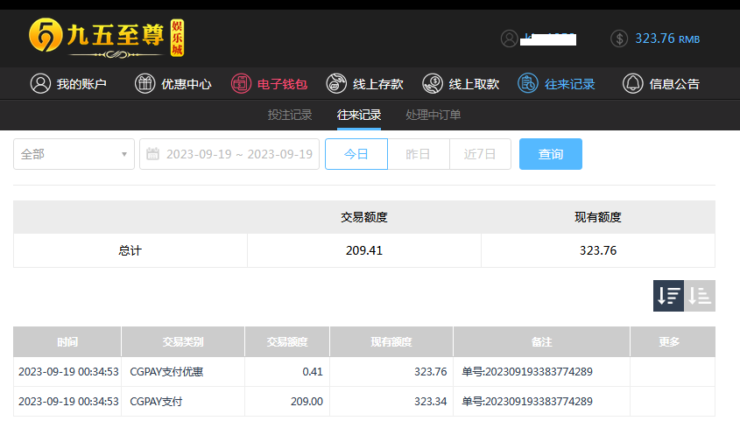The height and width of the screenshot is (421, 740).
Task: Select 昨日 date filter
Action: tap(418, 154)
